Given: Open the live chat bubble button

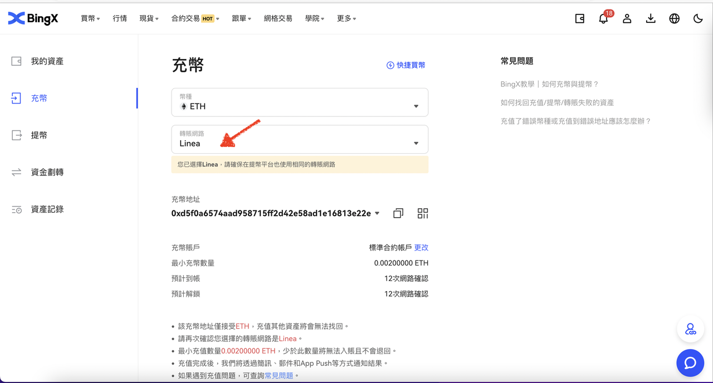Looking at the screenshot, I should [690, 363].
